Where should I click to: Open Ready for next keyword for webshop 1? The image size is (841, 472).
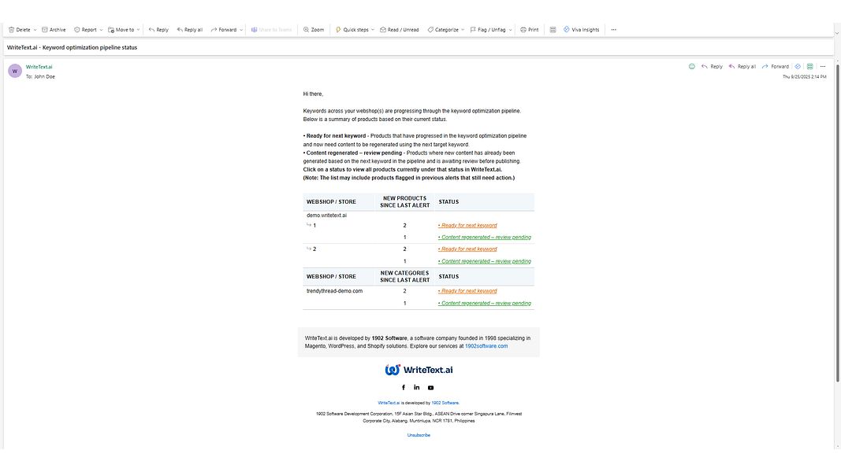point(468,224)
